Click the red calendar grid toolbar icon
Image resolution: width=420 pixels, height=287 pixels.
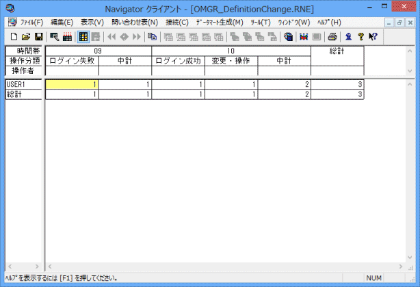tap(67, 37)
